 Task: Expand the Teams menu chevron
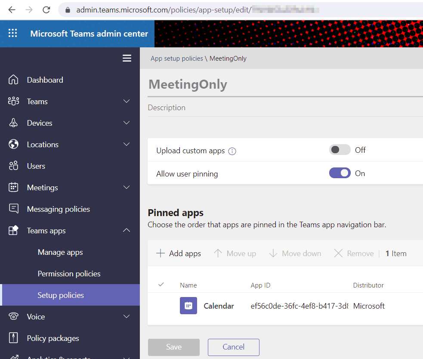[126, 101]
